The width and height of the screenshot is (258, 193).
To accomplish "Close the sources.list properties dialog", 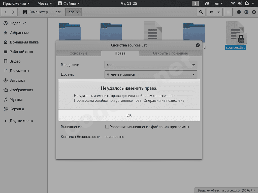I will (x=198, y=45).
